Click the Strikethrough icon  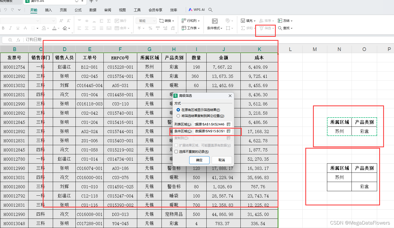tap(25, 28)
